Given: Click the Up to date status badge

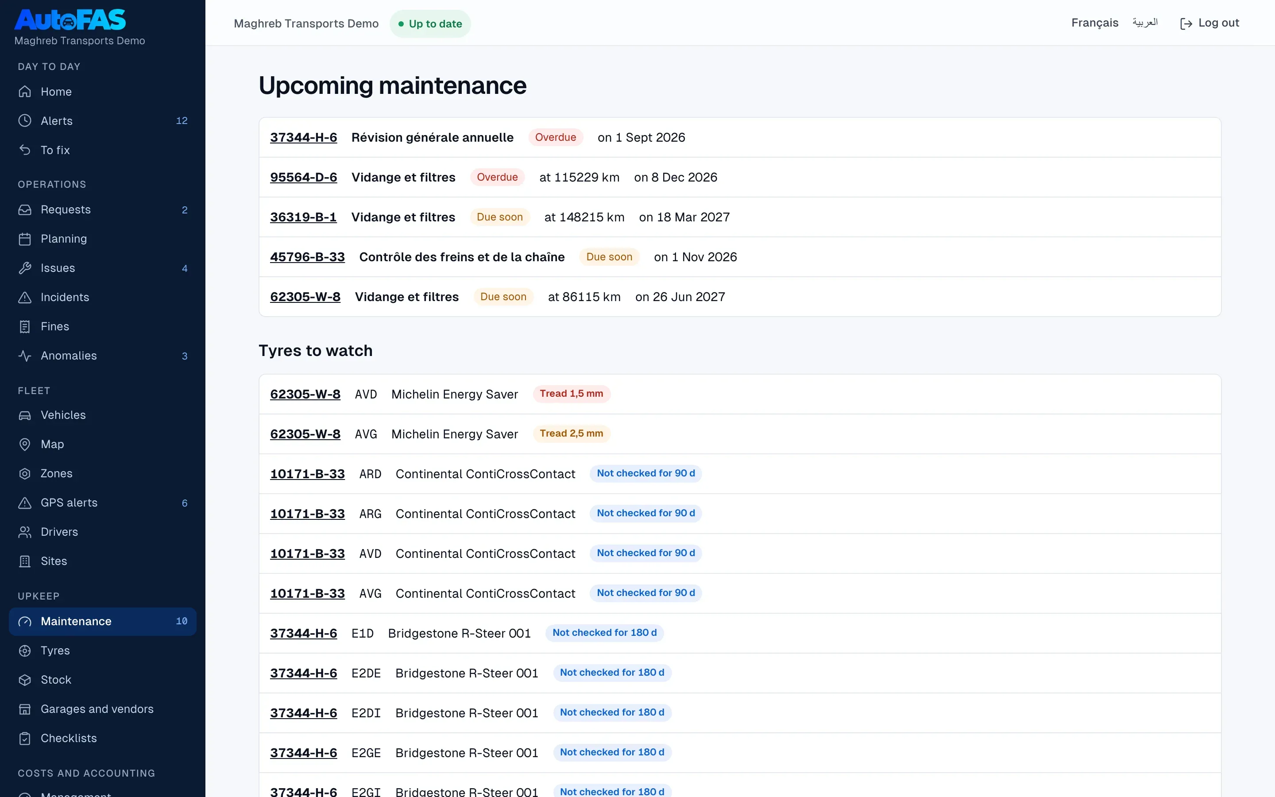Looking at the screenshot, I should pyautogui.click(x=430, y=24).
